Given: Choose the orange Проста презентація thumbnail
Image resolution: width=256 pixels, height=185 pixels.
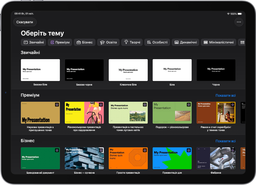Looking at the screenshot, I should coord(128,158).
